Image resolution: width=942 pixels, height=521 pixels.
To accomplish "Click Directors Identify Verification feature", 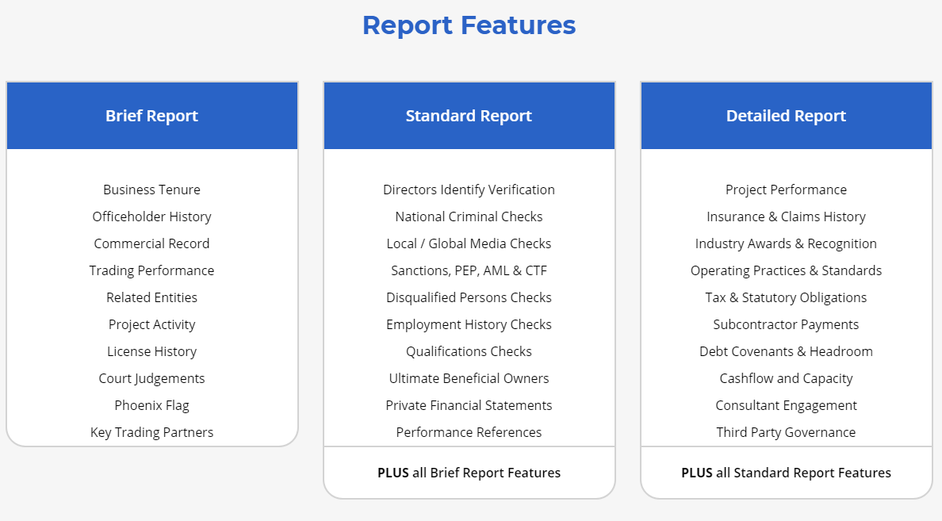I will point(469,190).
